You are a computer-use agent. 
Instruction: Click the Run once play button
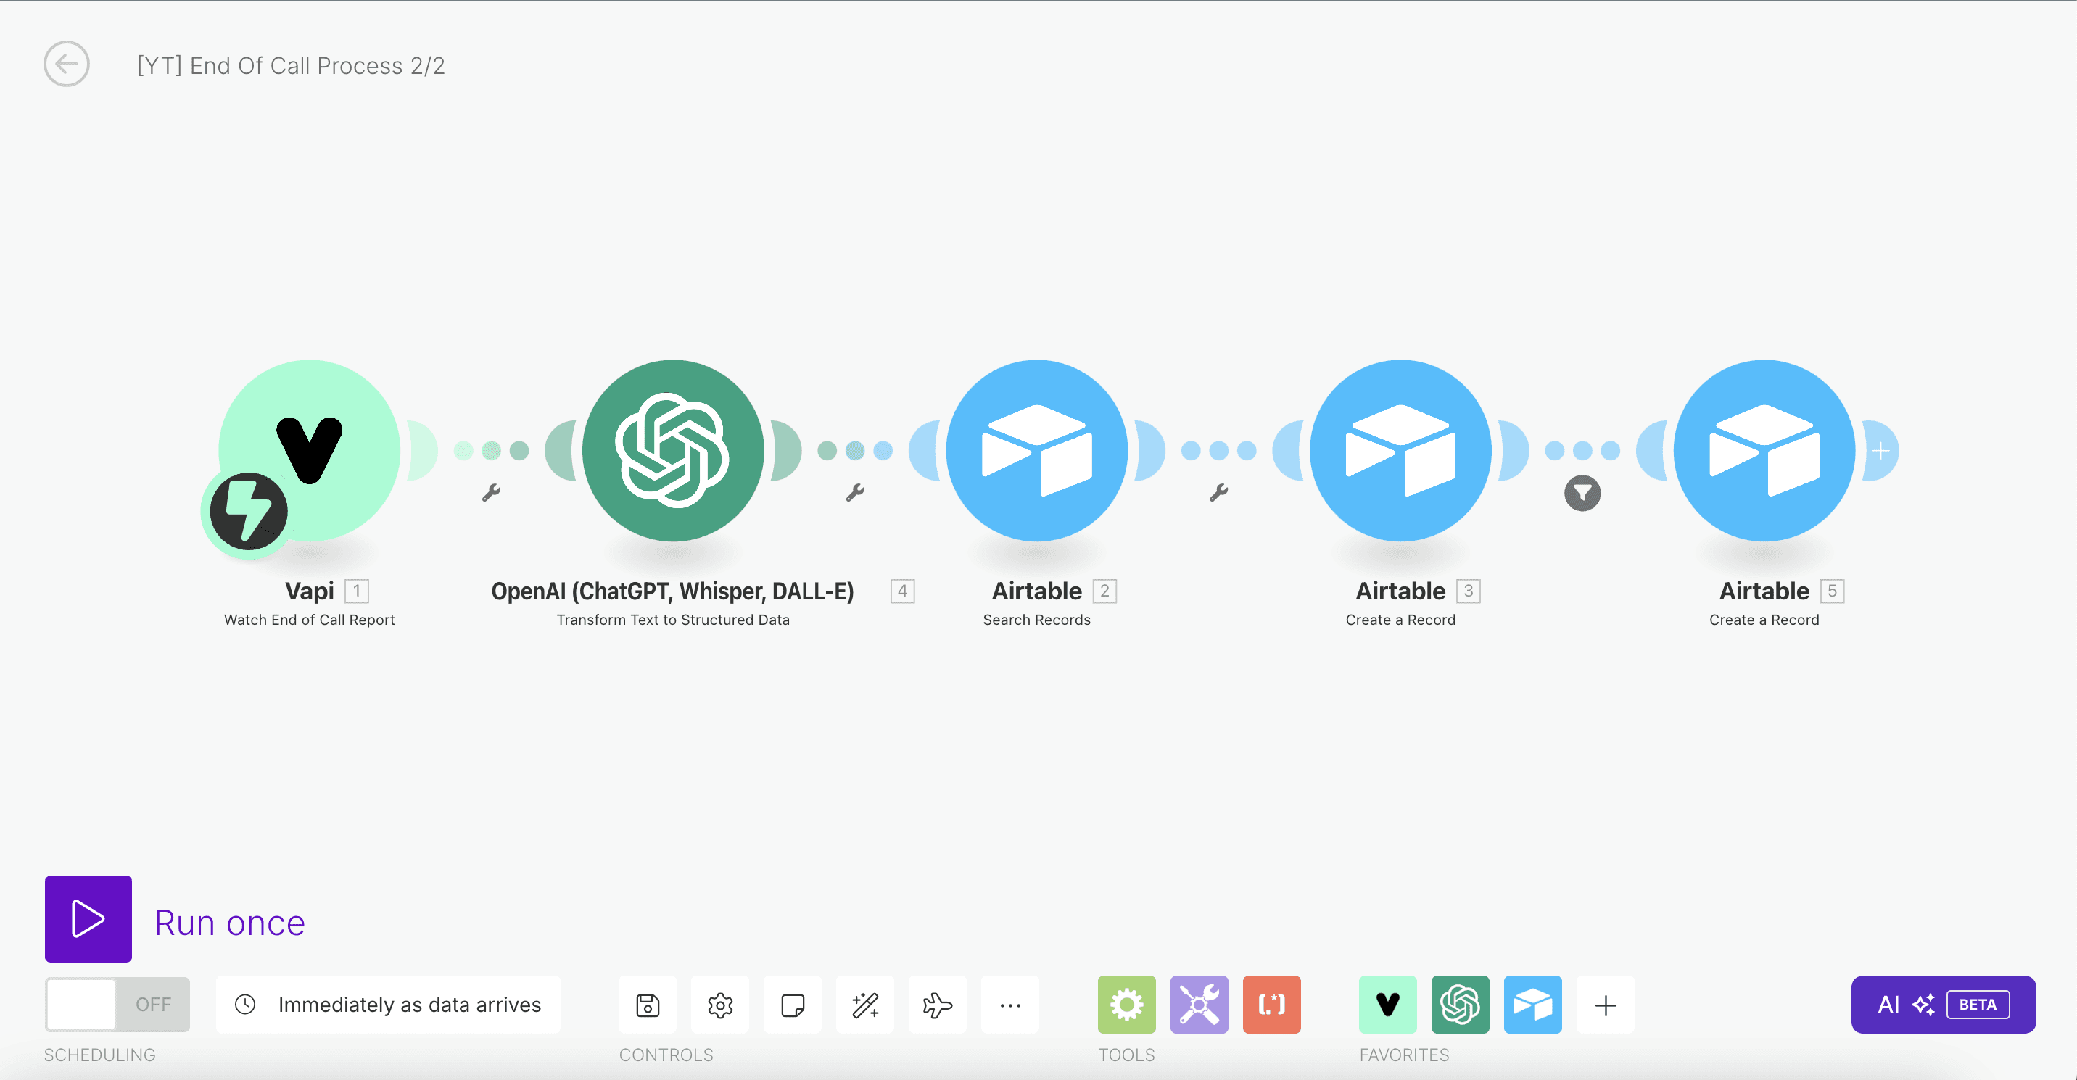[x=88, y=919]
